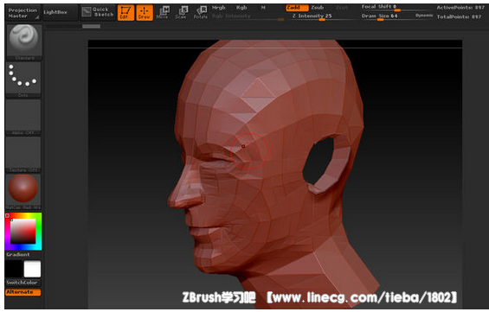Screen dimensions: 489x312
Task: Enable M material mode
Action: tap(263, 8)
